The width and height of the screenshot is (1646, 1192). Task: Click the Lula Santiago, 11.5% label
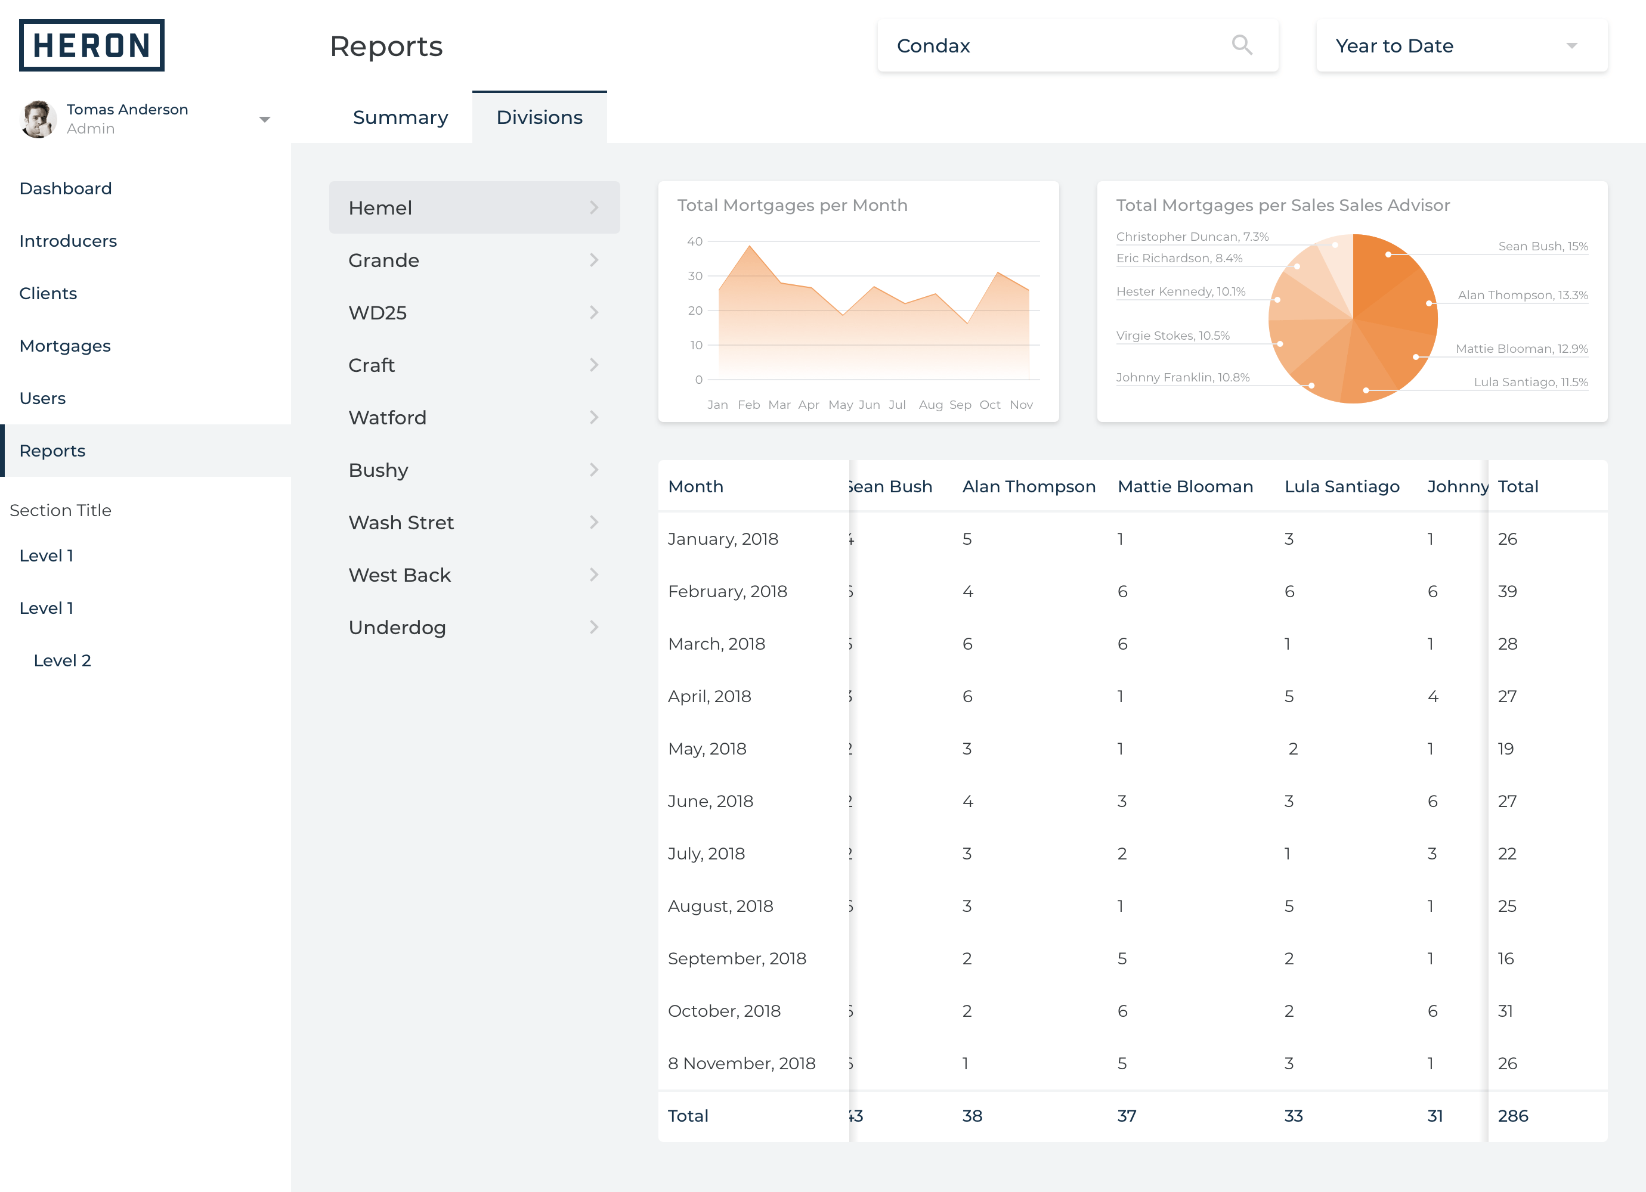(1531, 381)
